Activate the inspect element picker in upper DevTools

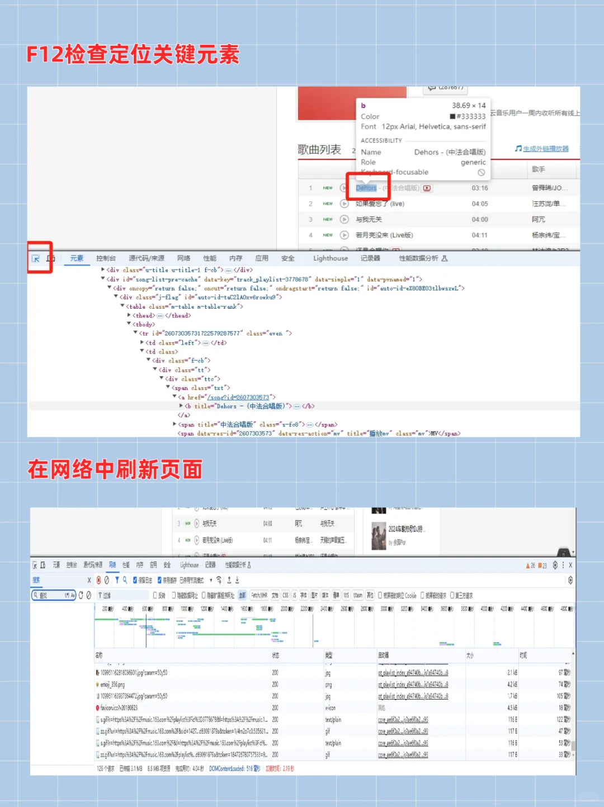pyautogui.click(x=35, y=258)
